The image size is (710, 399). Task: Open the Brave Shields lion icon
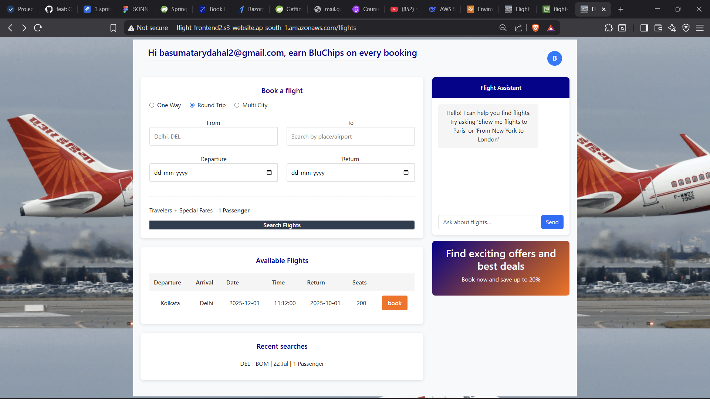coord(535,28)
